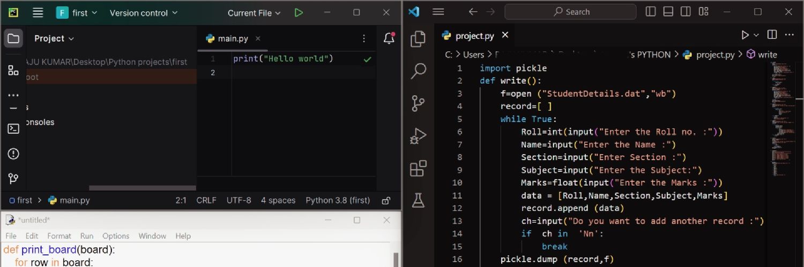Open PyCharm Git tool window icon
Viewport: 804px width, 267px height.
pyautogui.click(x=13, y=179)
